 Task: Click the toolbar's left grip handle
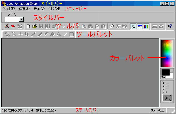(x=3, y=26)
